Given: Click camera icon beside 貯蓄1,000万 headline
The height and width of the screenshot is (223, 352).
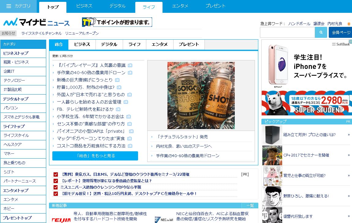Looking at the screenshot, I should [x=119, y=87].
